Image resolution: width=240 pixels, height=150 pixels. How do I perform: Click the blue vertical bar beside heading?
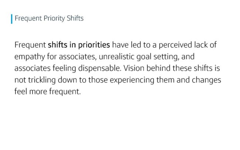12,19
